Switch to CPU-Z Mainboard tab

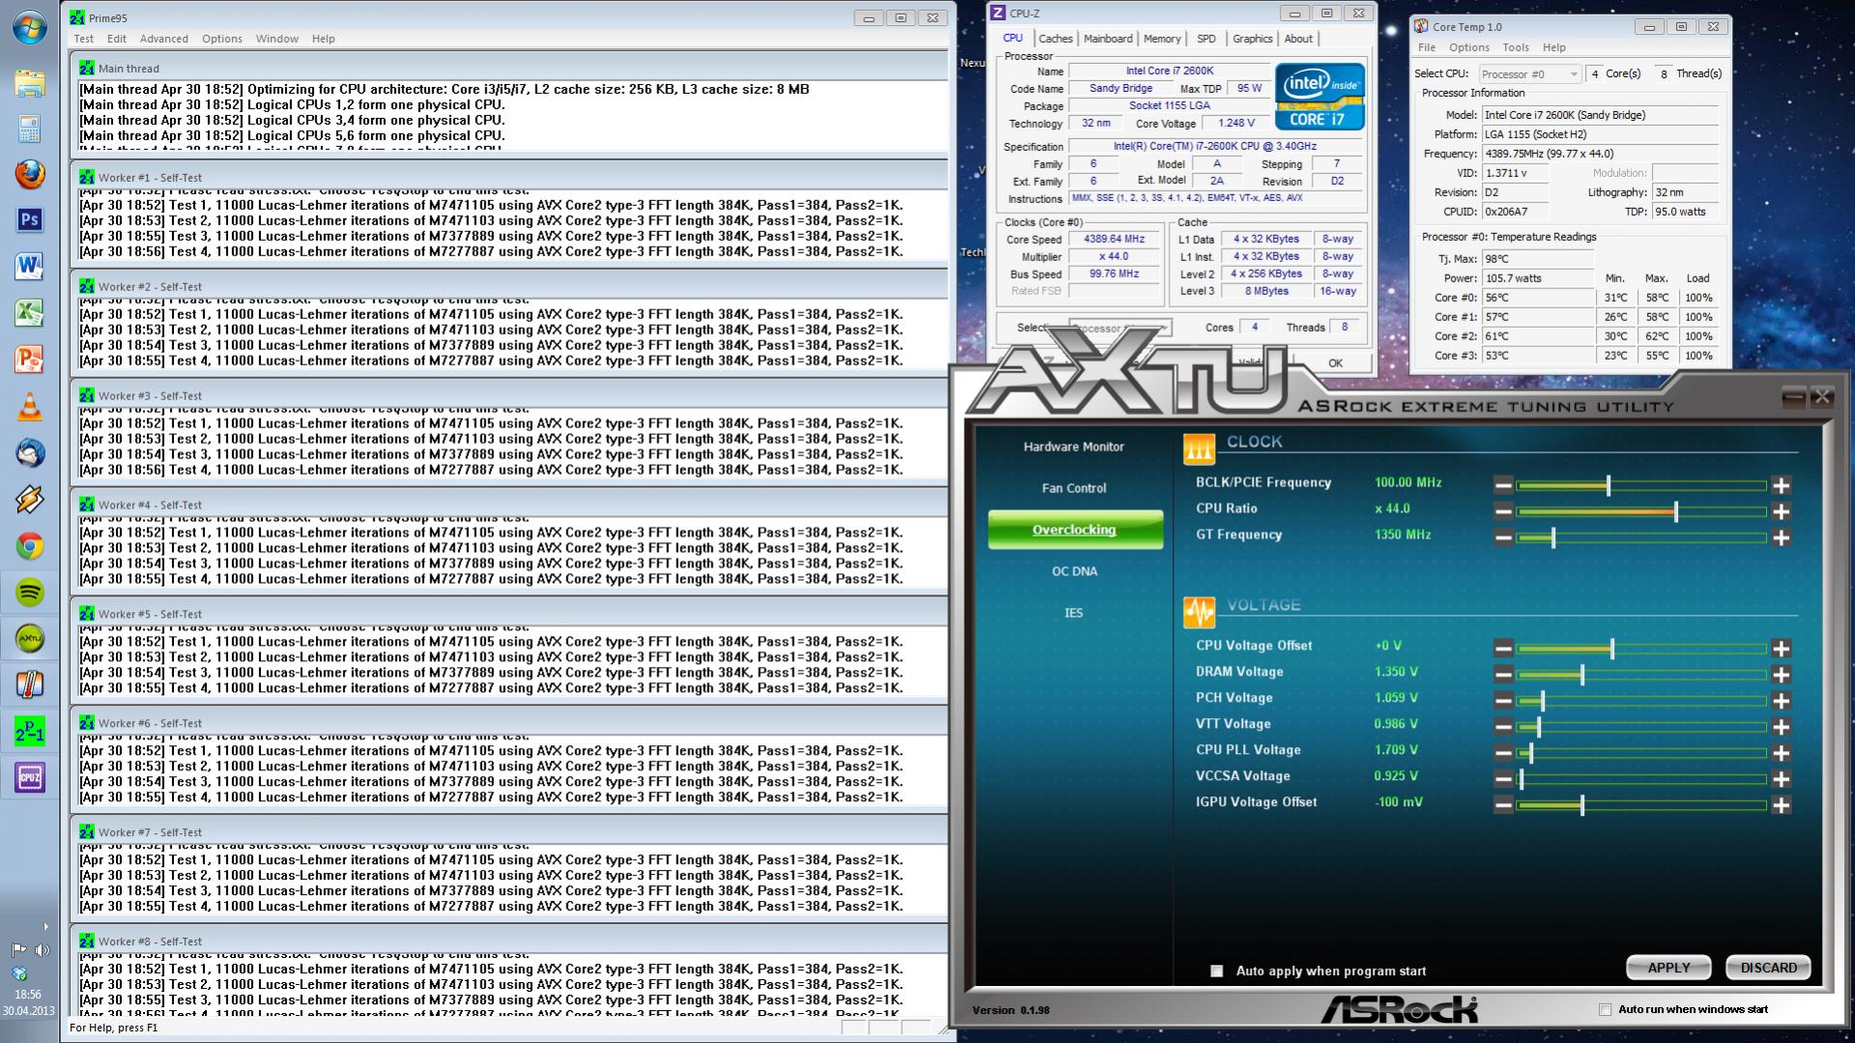click(x=1108, y=39)
